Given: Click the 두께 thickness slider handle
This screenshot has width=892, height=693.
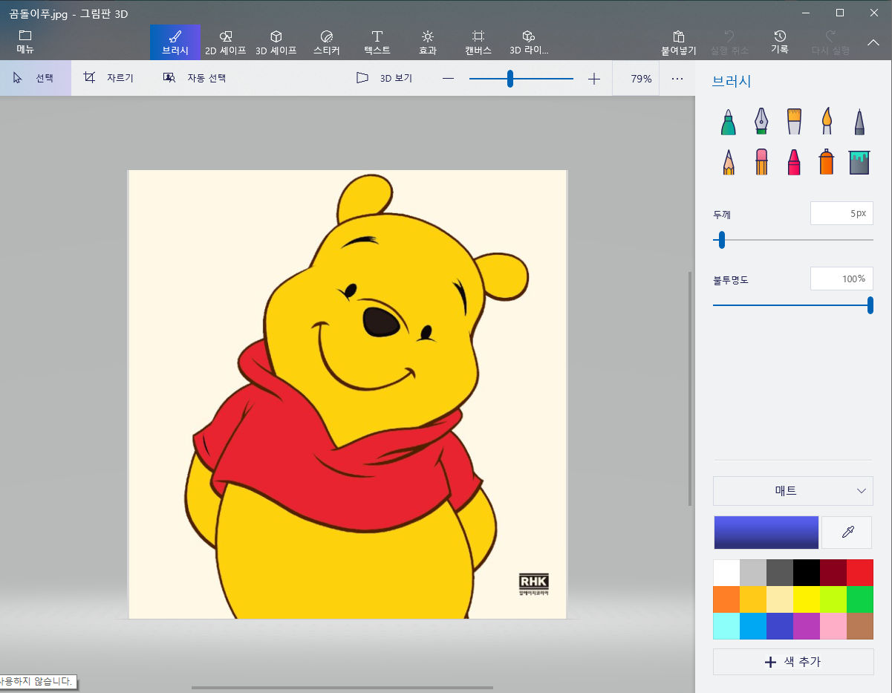Looking at the screenshot, I should click(x=721, y=240).
